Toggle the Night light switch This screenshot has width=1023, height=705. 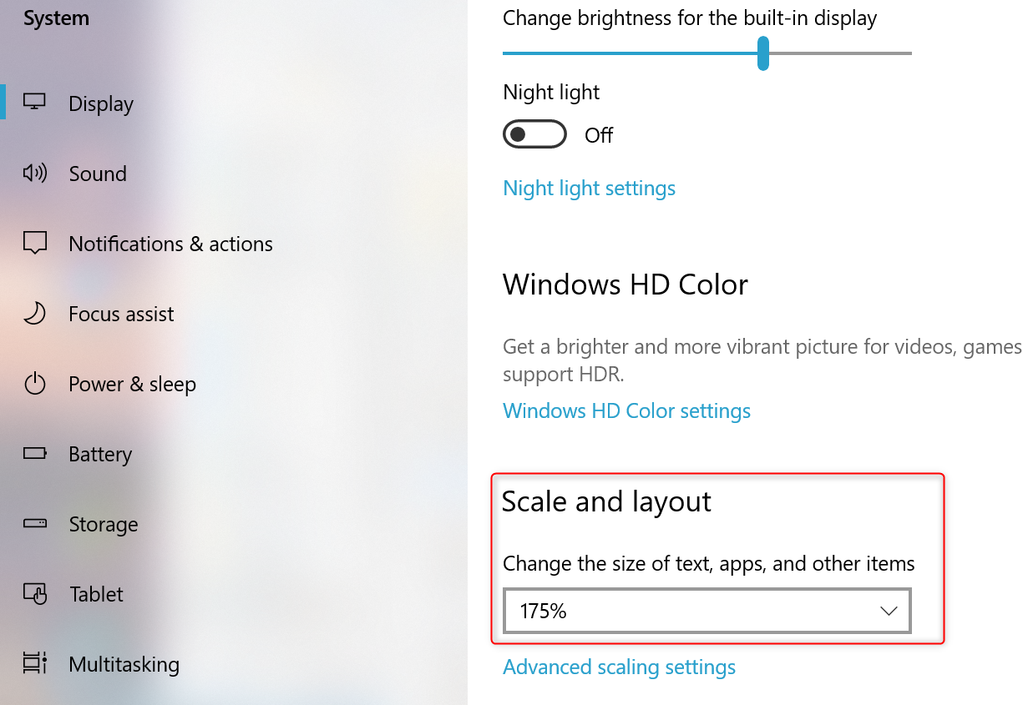click(534, 134)
